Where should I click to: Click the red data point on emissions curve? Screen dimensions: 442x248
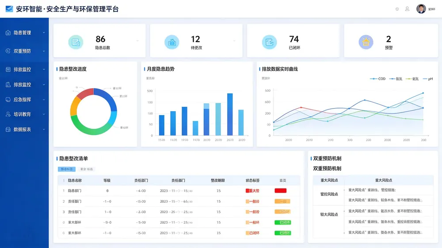pos(301,108)
